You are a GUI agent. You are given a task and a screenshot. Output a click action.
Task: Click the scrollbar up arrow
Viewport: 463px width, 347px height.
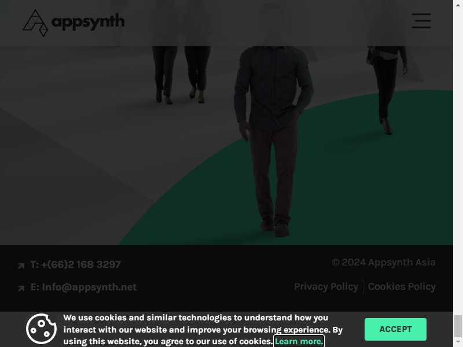458,4
